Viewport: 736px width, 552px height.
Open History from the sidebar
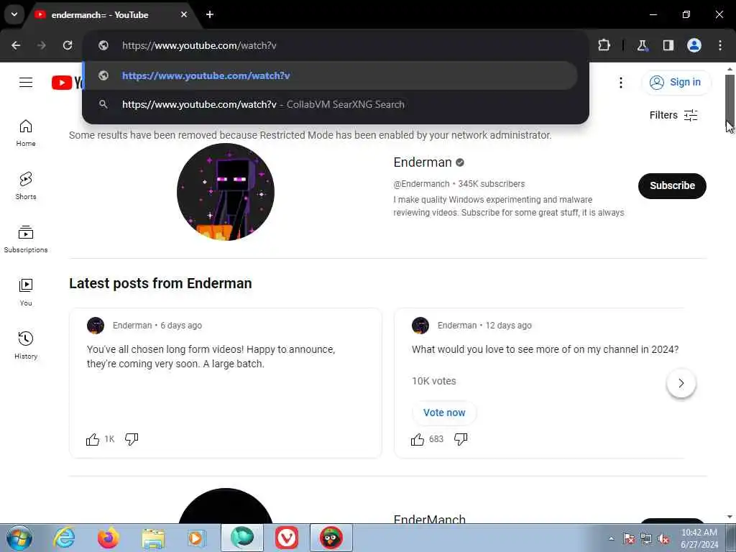pos(26,345)
